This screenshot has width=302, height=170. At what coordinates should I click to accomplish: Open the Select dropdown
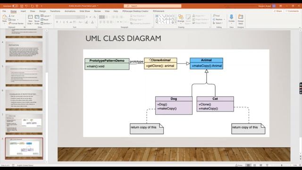[x=218, y=23]
